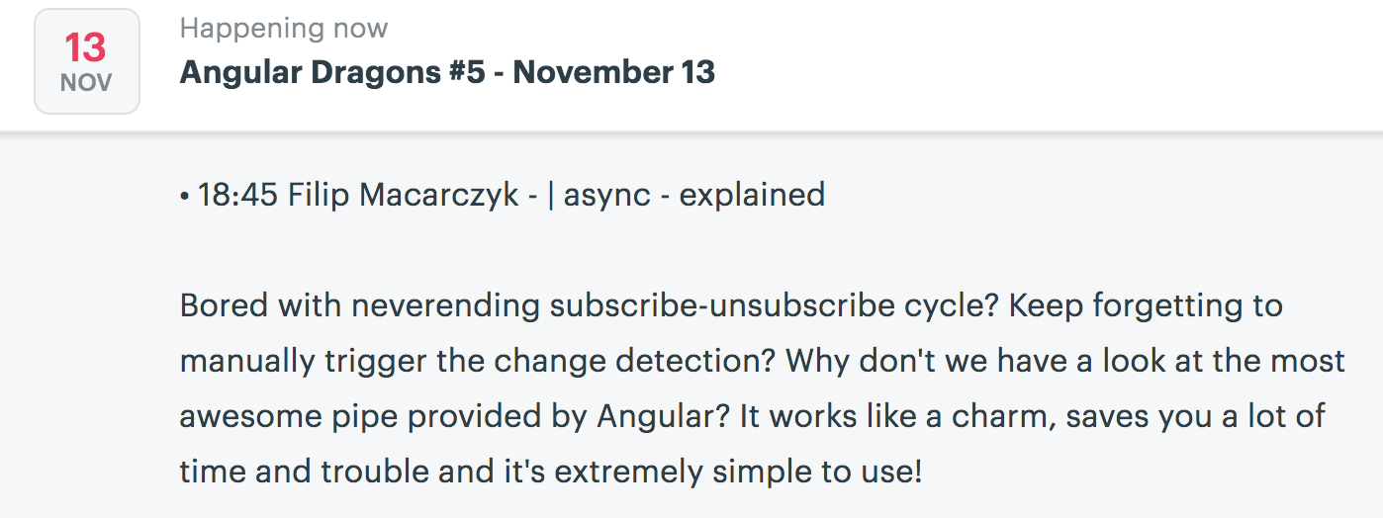Viewport: 1383px width, 518px height.
Task: Click the red number 13 in badge
Action: point(86,47)
